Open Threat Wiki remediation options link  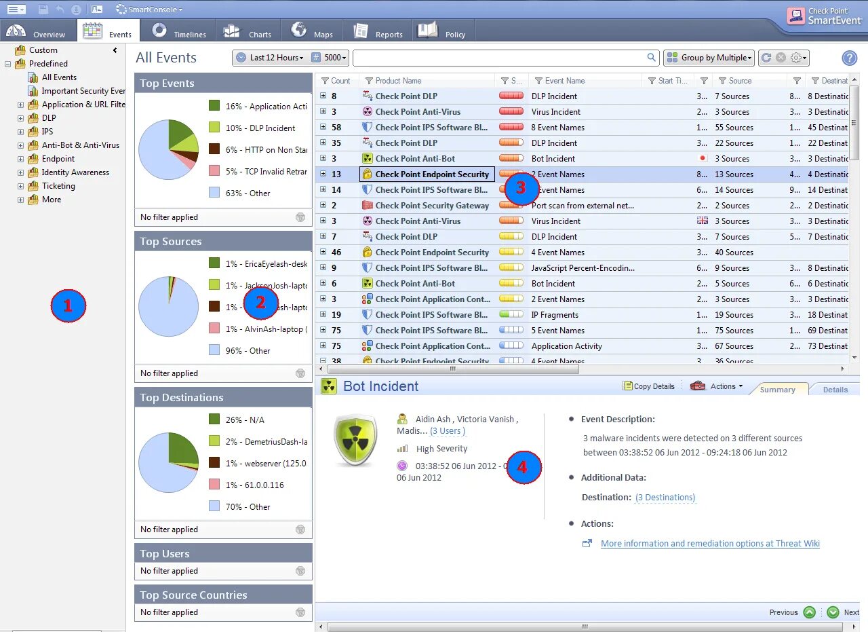coord(710,544)
